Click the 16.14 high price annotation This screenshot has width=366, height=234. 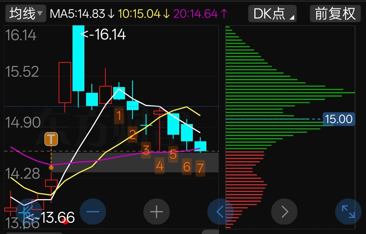[x=103, y=35]
